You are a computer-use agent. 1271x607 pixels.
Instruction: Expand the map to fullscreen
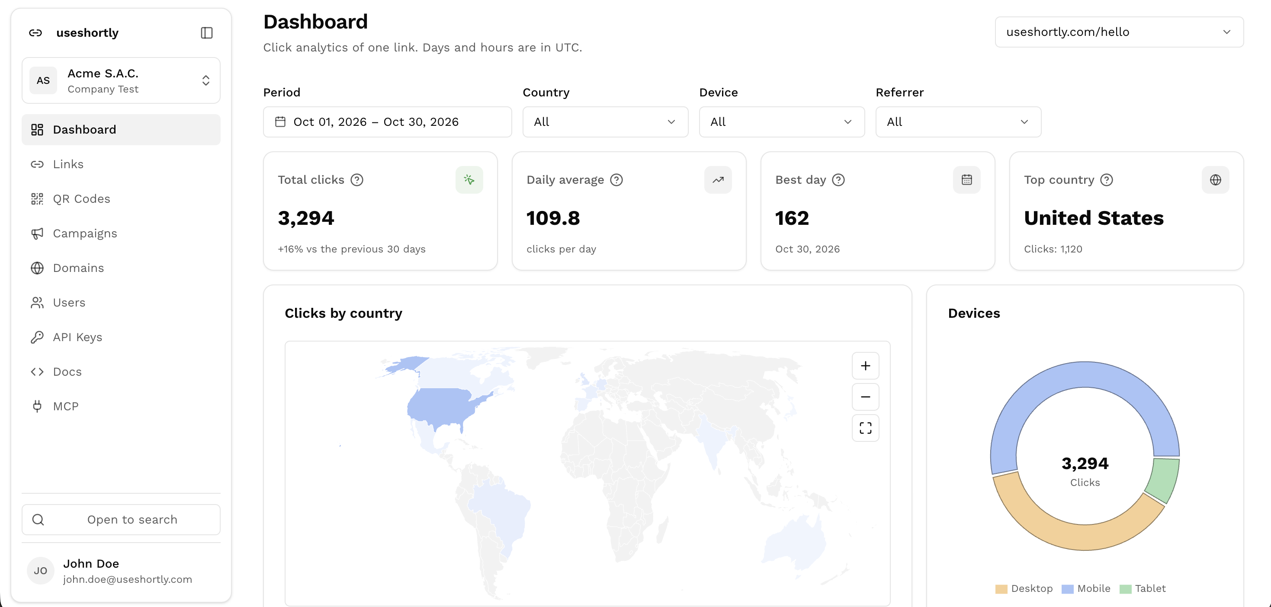(865, 428)
